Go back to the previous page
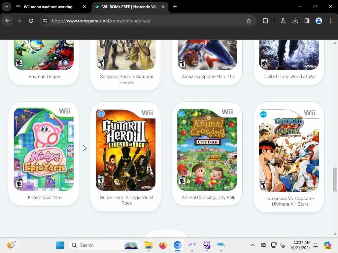The height and width of the screenshot is (253, 338). 7,21
